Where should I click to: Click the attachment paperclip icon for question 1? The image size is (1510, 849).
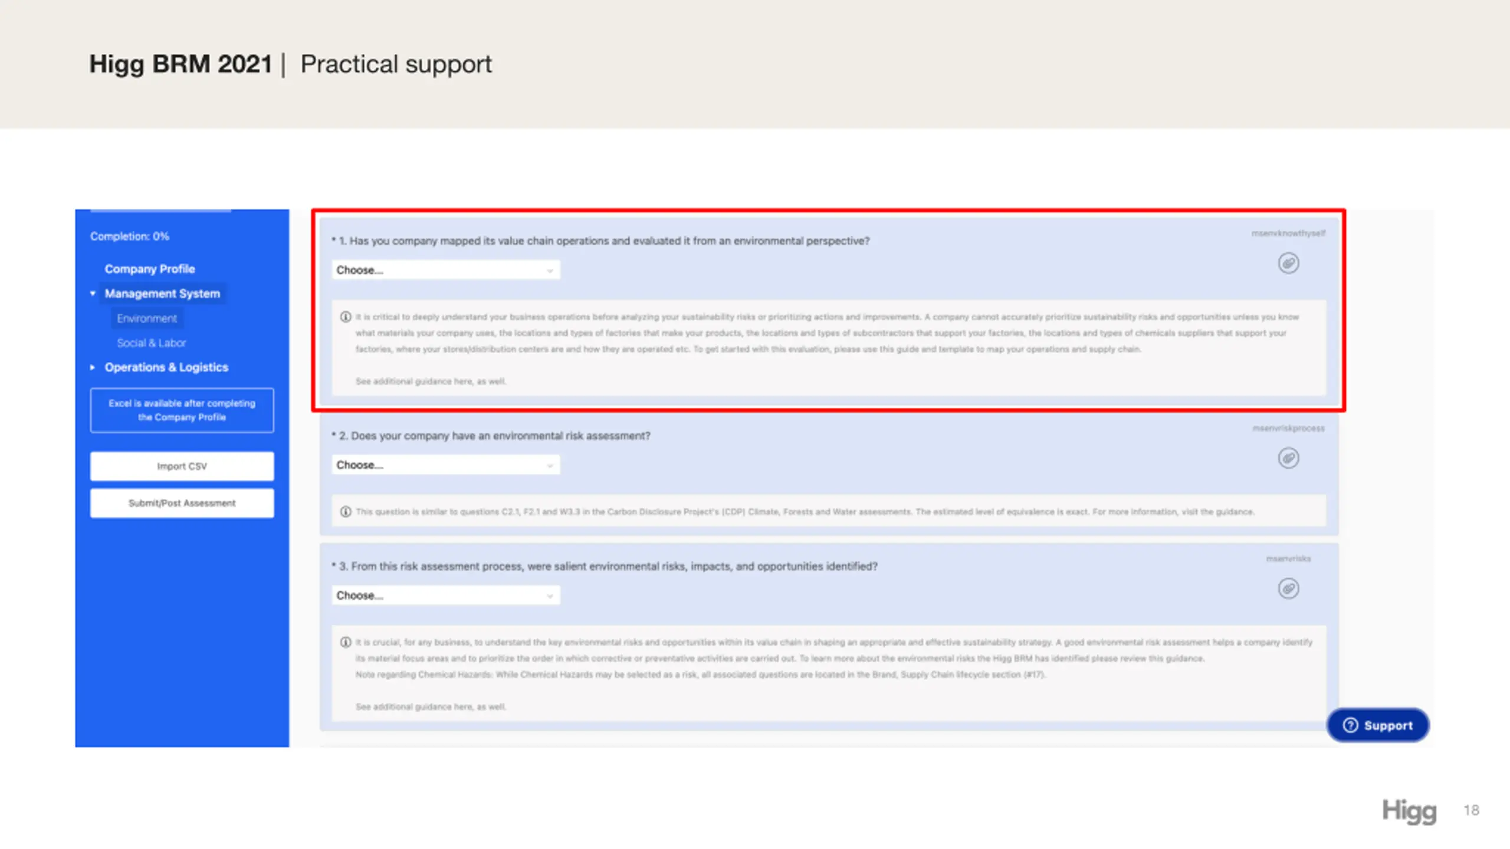click(x=1288, y=263)
